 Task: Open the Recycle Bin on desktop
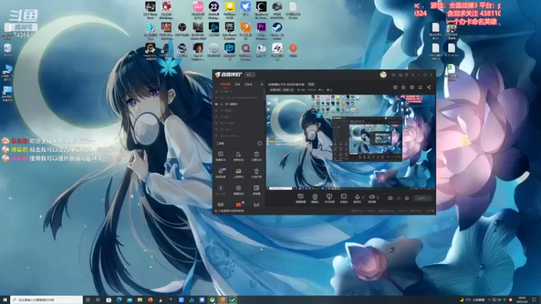point(7,50)
